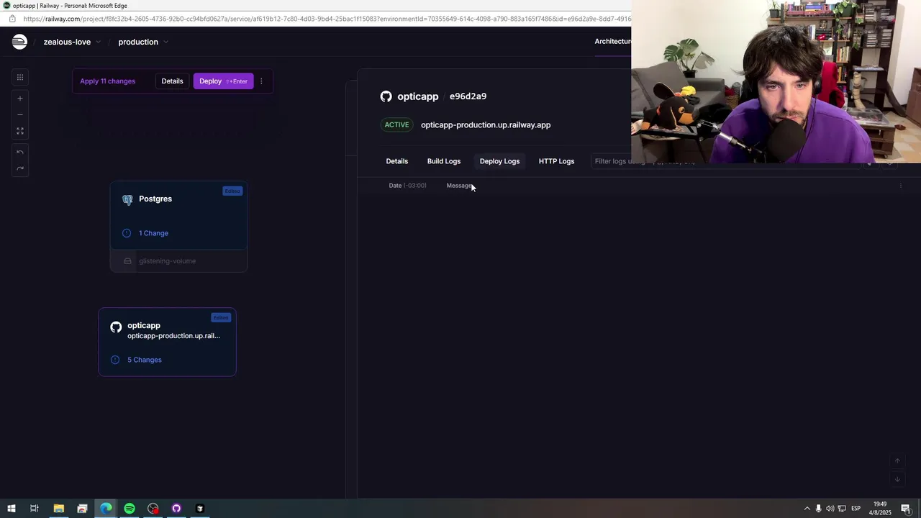The height and width of the screenshot is (518, 921).
Task: Deploy the staged changes
Action: tap(223, 81)
